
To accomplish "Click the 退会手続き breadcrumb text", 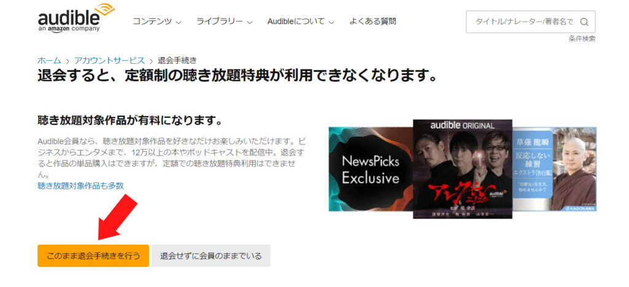I will tap(178, 61).
